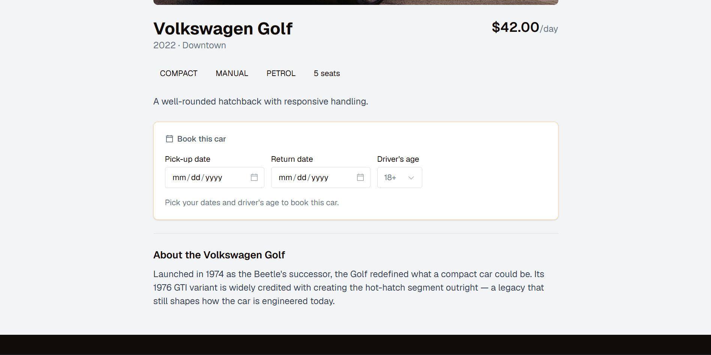Image resolution: width=711 pixels, height=355 pixels.
Task: Expand the Driver's age dropdown
Action: [400, 177]
